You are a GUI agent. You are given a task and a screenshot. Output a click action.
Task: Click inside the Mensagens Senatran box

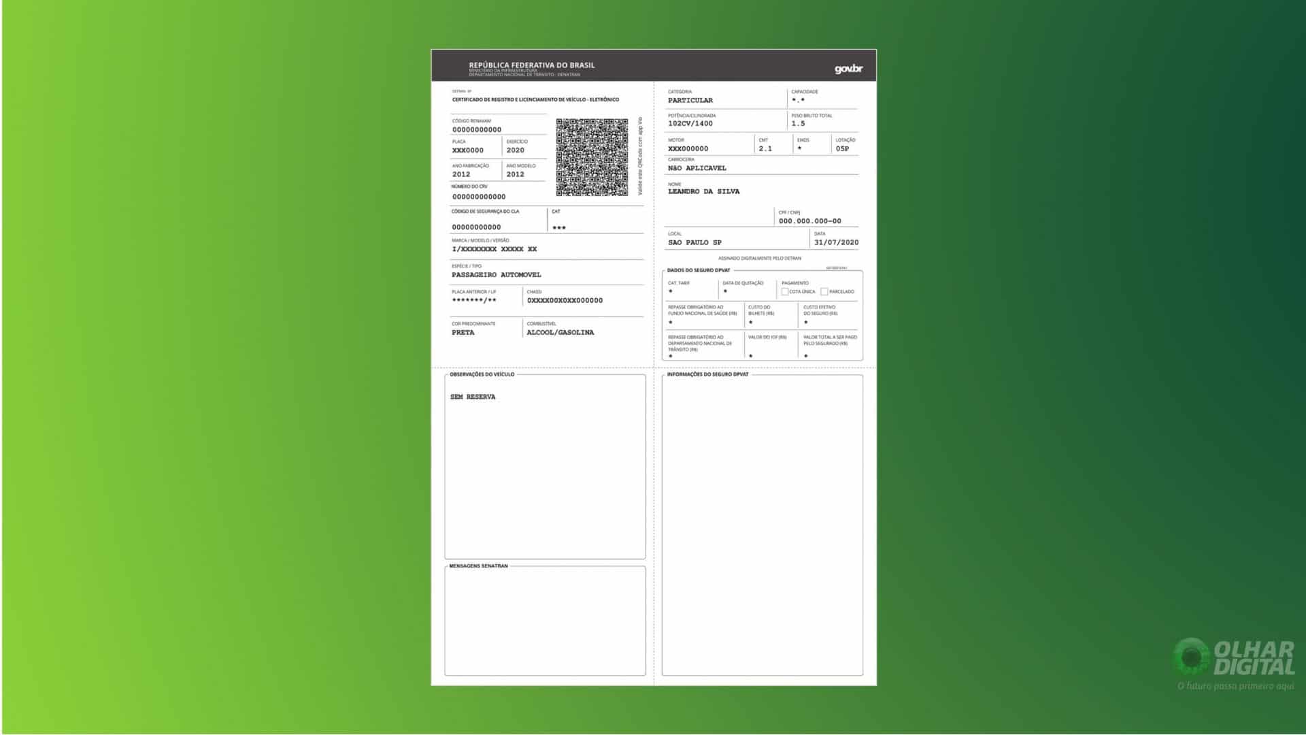(x=545, y=621)
